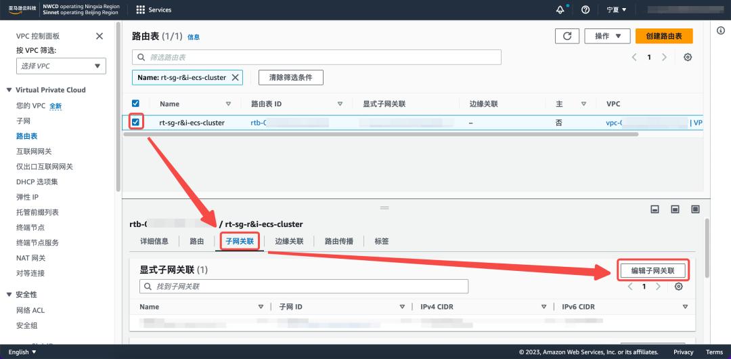
Task: Open the rtb route table ID link
Action: coord(290,123)
